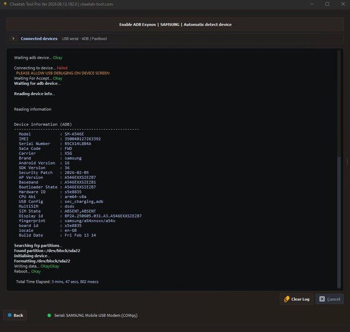Viewport: 350px width, 332px height.
Task: Click the fingerprint value samsung/a54xnsxx/a54x
Action: [90, 221]
